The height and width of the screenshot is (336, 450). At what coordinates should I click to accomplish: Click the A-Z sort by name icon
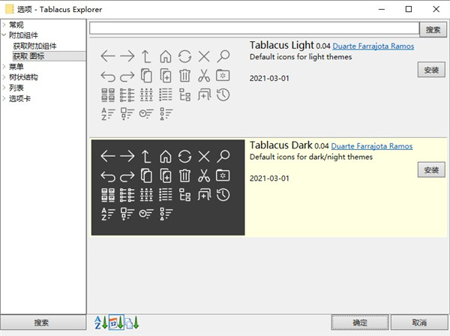pyautogui.click(x=99, y=323)
